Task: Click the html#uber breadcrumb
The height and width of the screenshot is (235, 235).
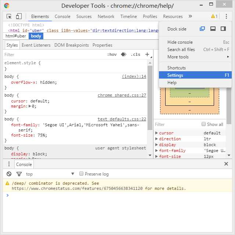Action: pos(16,36)
